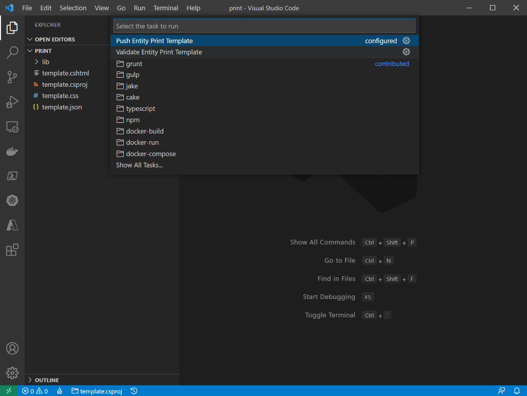Open the Selection menu
The image size is (527, 396).
click(x=73, y=8)
